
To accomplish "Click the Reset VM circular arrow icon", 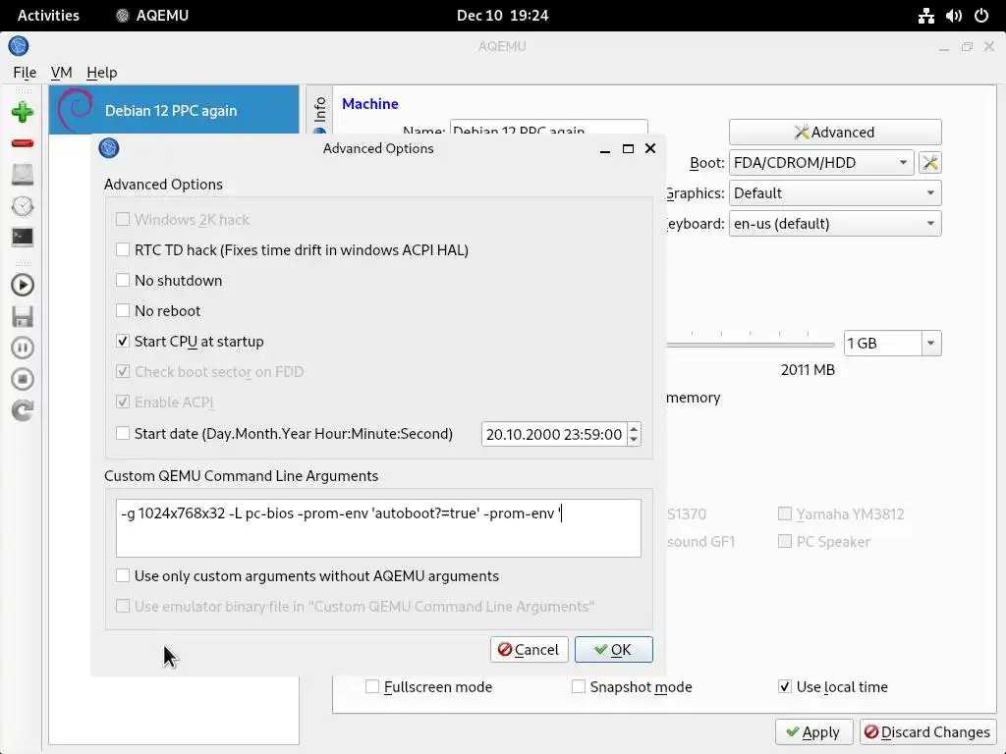I will 23,410.
